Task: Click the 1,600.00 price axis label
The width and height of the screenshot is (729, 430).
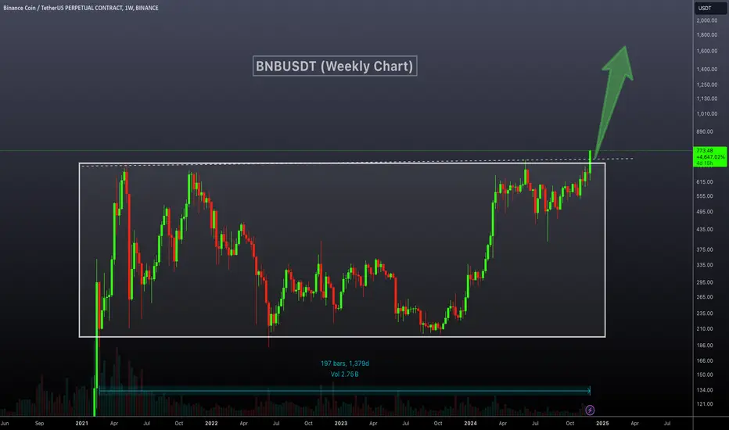Action: click(706, 51)
